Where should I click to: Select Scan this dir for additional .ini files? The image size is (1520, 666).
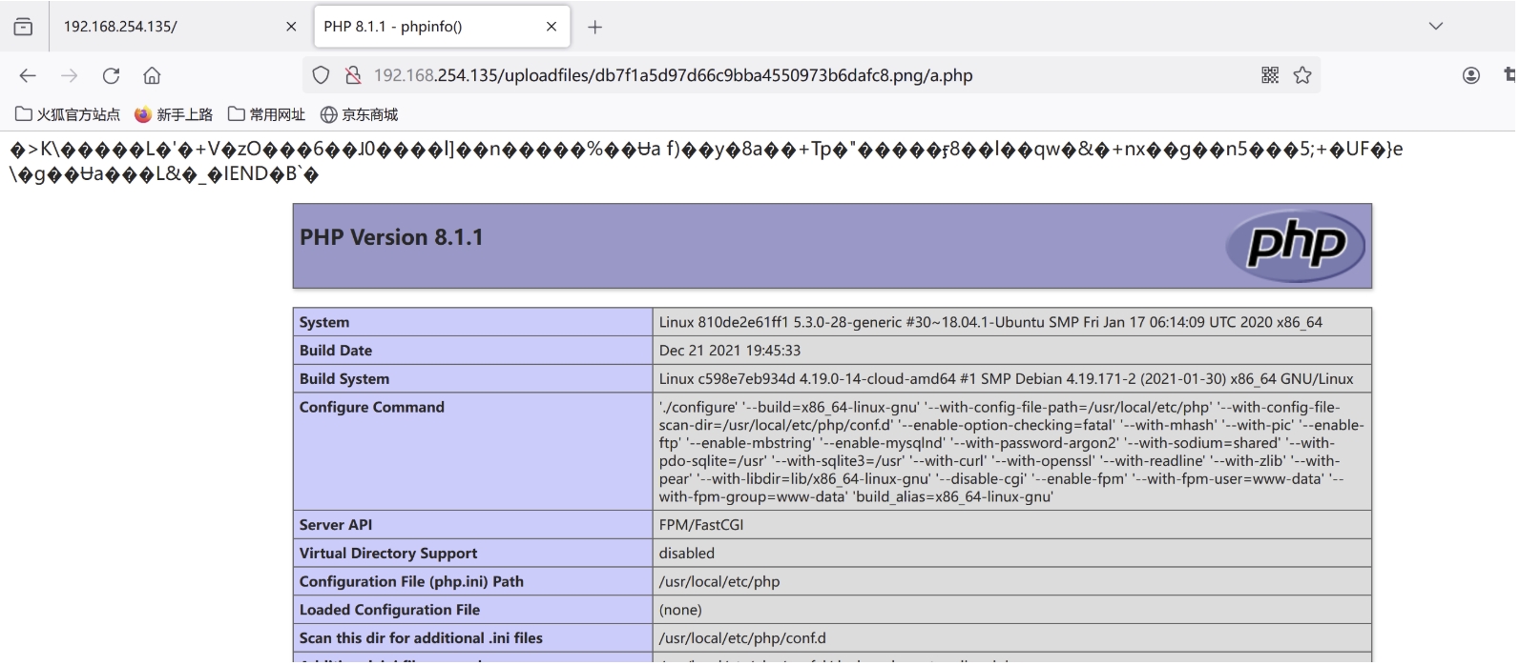coord(421,637)
